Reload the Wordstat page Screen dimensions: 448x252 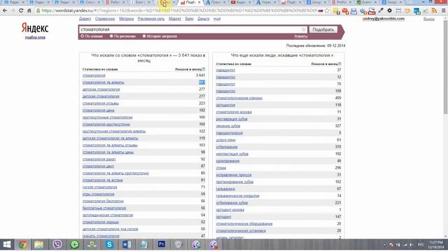pos(21,10)
